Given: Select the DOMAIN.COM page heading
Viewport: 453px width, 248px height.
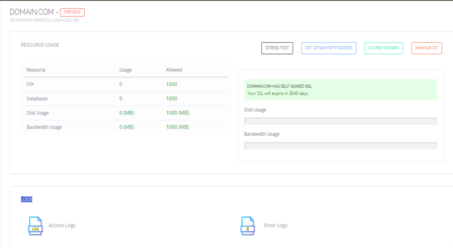Looking at the screenshot, I should point(32,12).
